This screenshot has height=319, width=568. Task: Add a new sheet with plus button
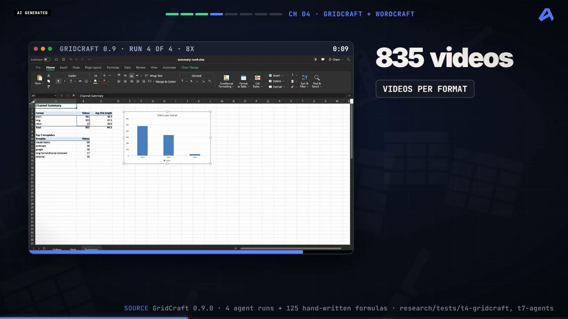236,249
